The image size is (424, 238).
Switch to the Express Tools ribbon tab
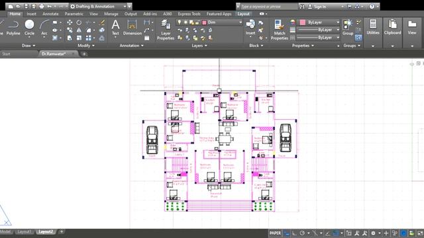coord(189,14)
